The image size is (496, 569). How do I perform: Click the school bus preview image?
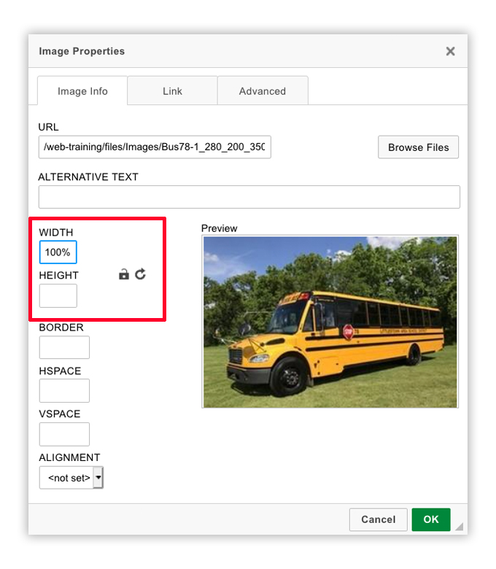tap(330, 321)
